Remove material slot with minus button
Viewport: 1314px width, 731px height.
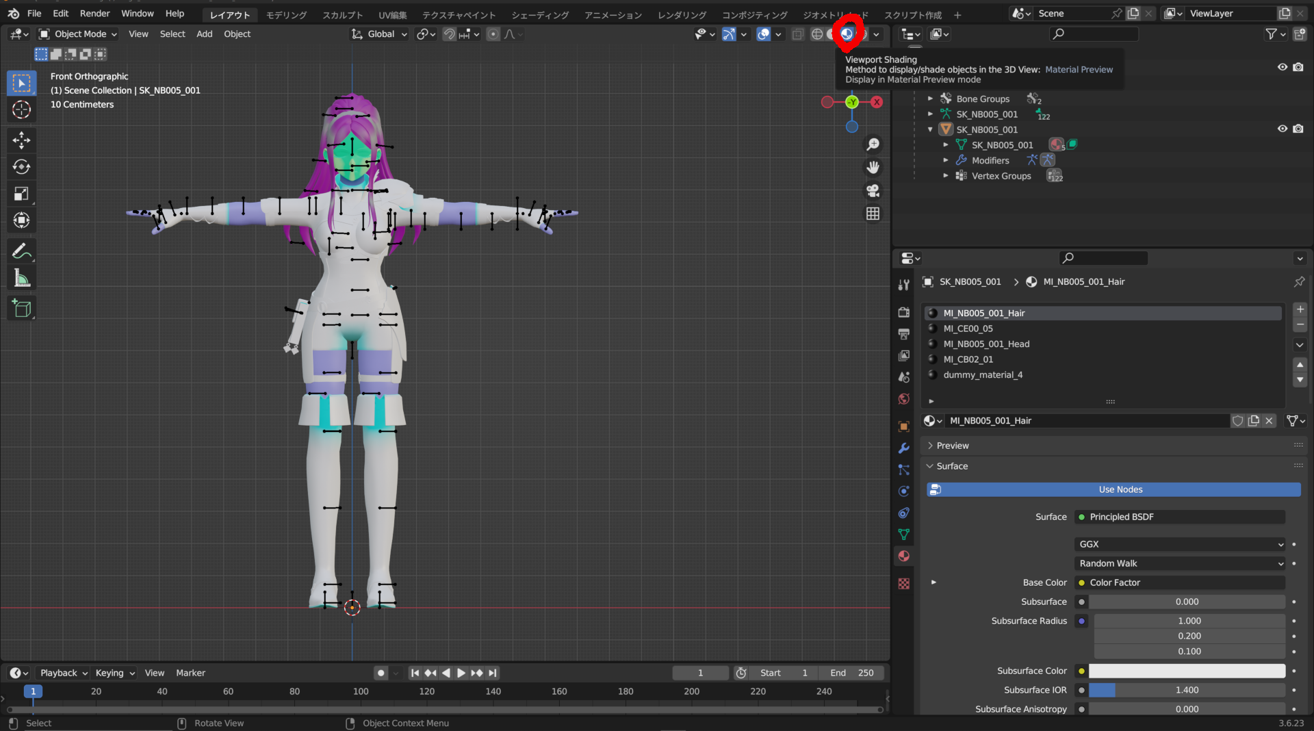[x=1300, y=324]
